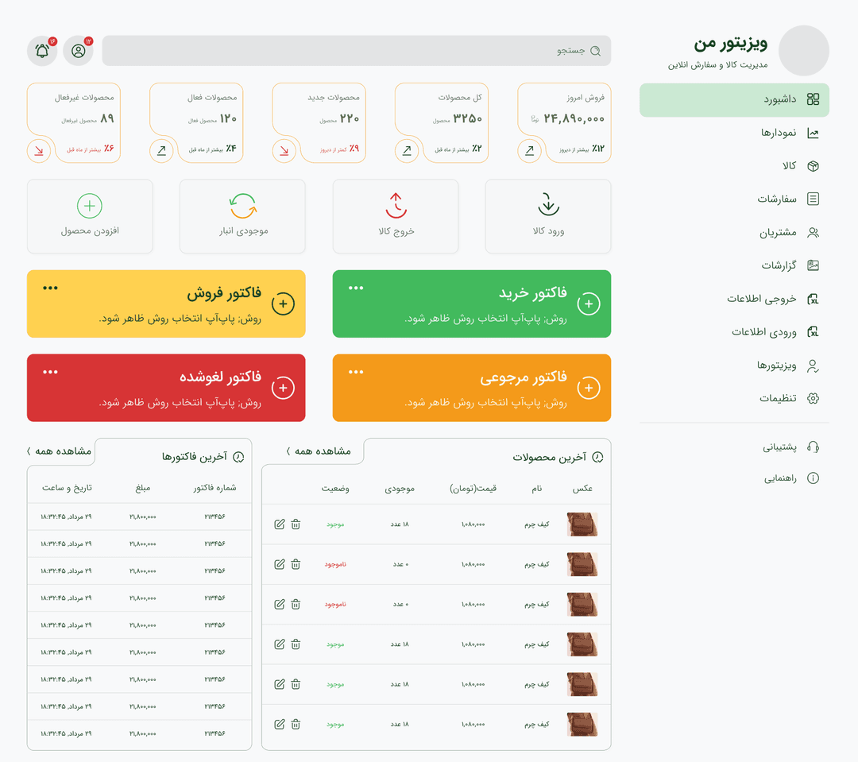Delete first product row with trash icon
Viewport: 858px width, 762px height.
(296, 524)
